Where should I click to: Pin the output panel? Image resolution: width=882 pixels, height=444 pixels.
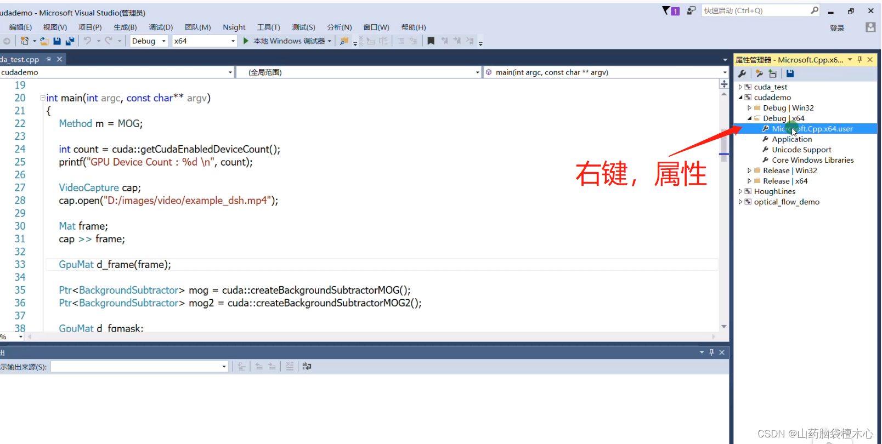[711, 352]
